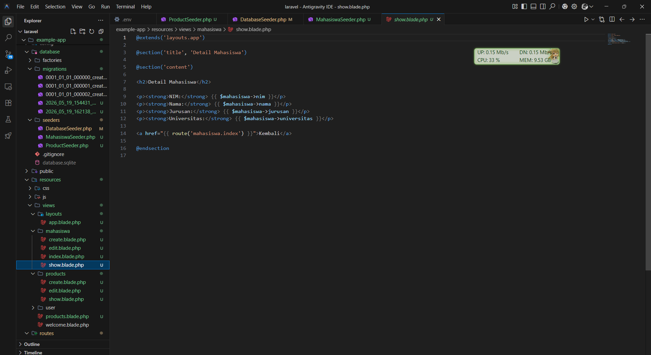Switch to the .env tab
This screenshot has width=651, height=355.
point(133,19)
